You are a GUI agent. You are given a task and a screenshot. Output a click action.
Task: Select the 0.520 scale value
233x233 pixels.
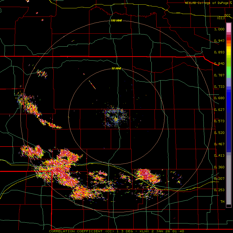(219, 133)
